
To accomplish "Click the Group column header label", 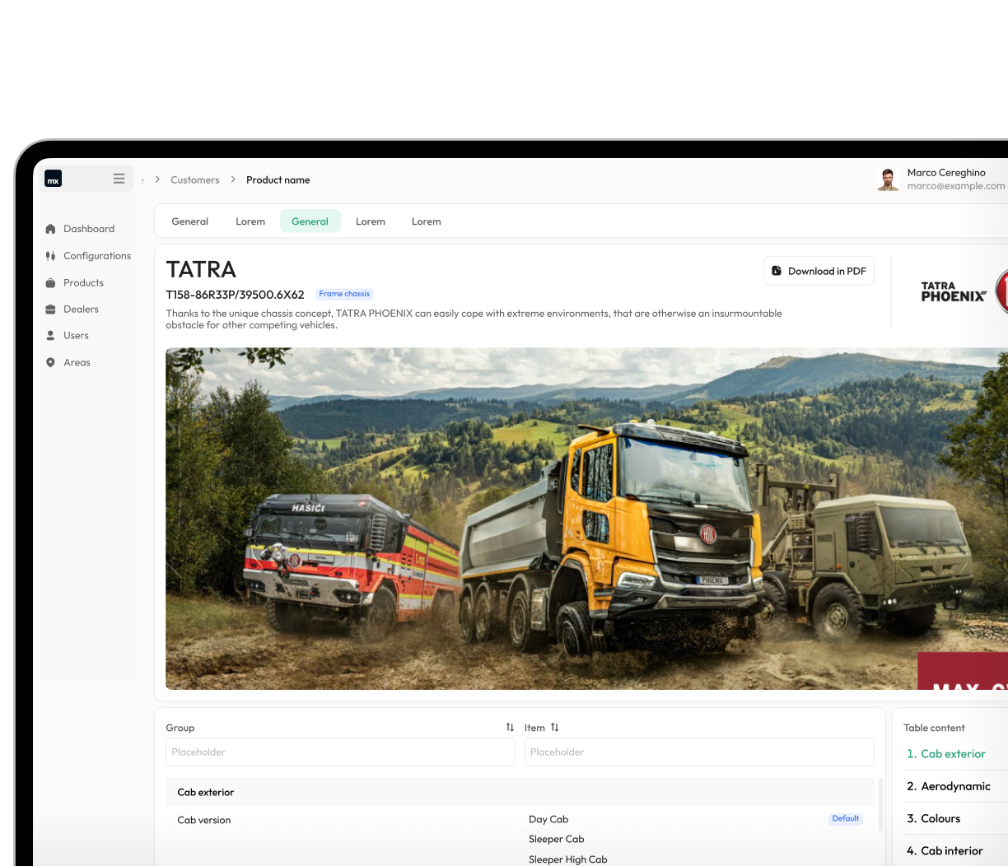I will pyautogui.click(x=180, y=728).
